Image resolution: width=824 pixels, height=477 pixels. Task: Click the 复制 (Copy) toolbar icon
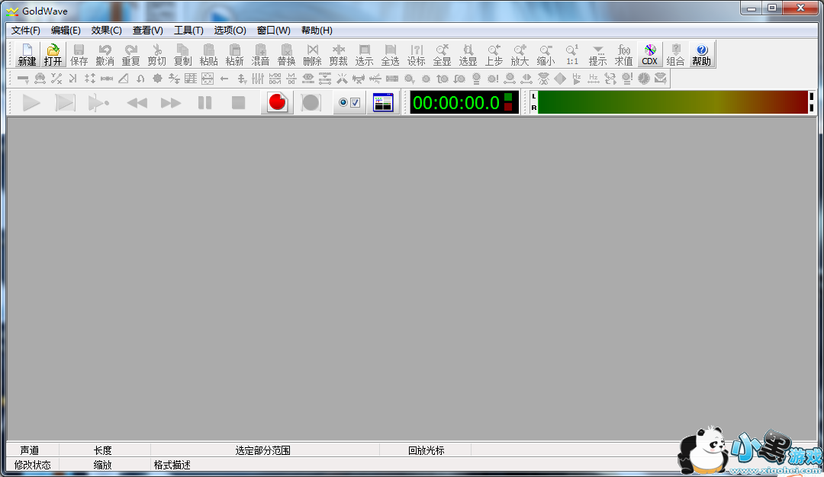click(182, 55)
